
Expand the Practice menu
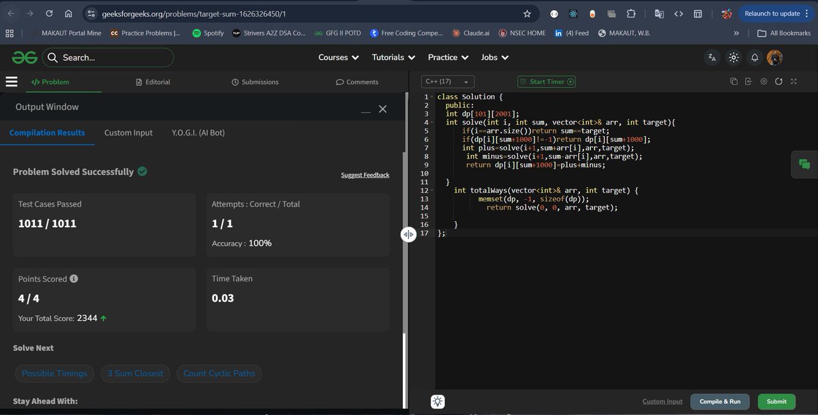coord(448,58)
